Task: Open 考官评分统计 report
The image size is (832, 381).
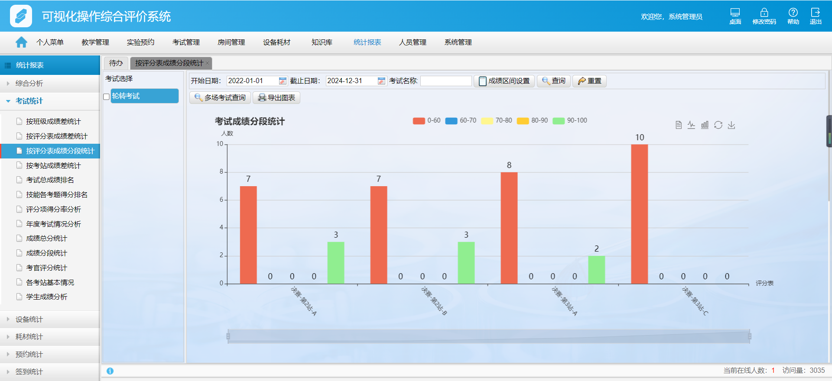Action: click(x=46, y=268)
